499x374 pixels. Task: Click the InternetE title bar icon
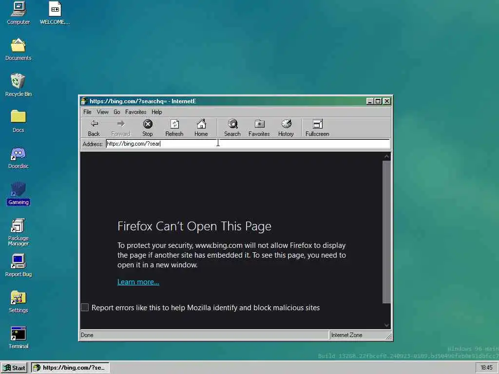(84, 101)
